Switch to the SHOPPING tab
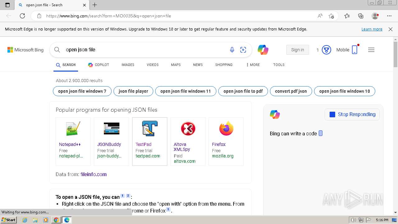Image resolution: width=398 pixels, height=224 pixels. tap(224, 65)
